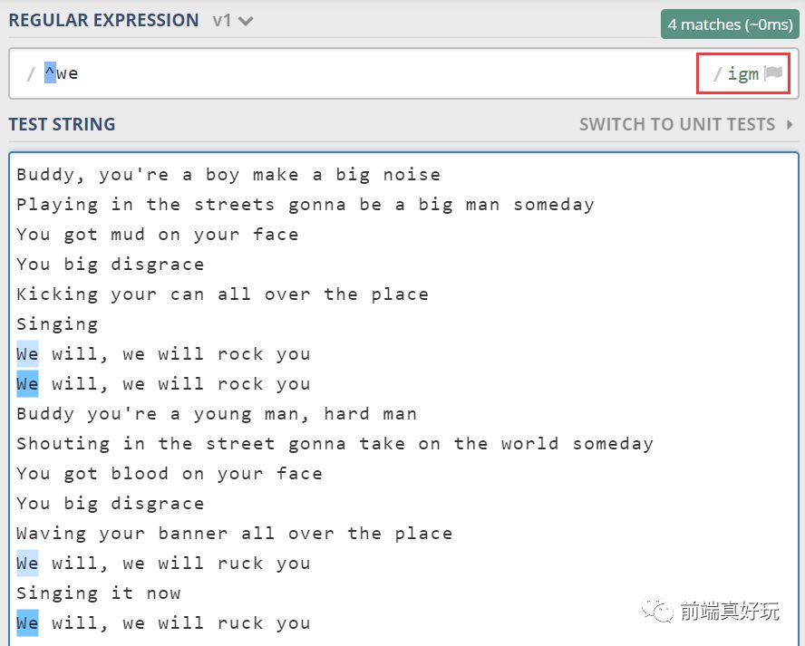
Task: Click the TEST STRING heading
Action: (x=63, y=124)
